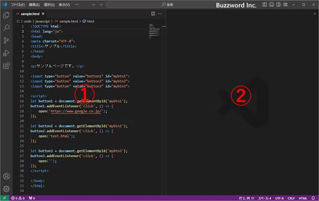The height and width of the screenshot is (201, 319).
Task: Go back with the left arrow
Action: (94, 4)
